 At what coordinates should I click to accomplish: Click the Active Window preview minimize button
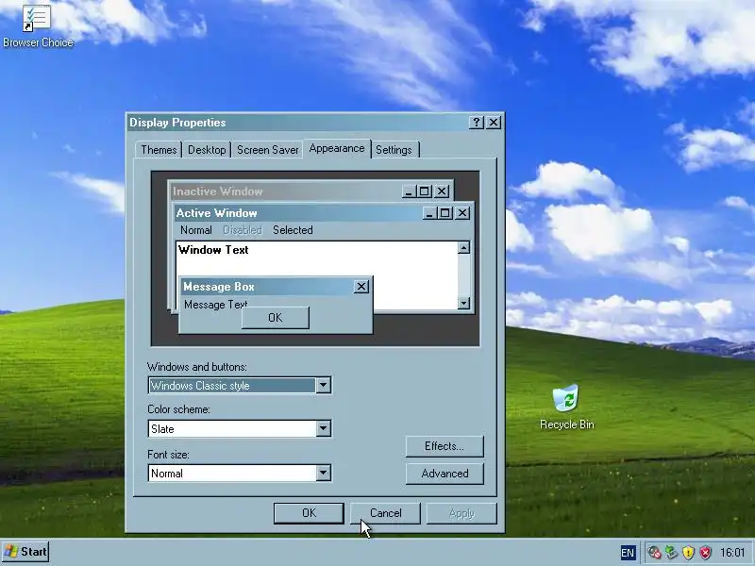[x=429, y=213]
